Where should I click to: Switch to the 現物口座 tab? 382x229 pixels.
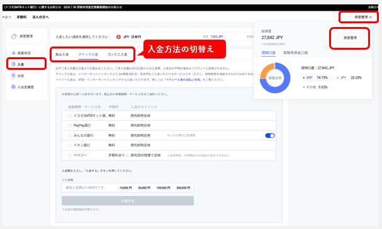click(269, 53)
